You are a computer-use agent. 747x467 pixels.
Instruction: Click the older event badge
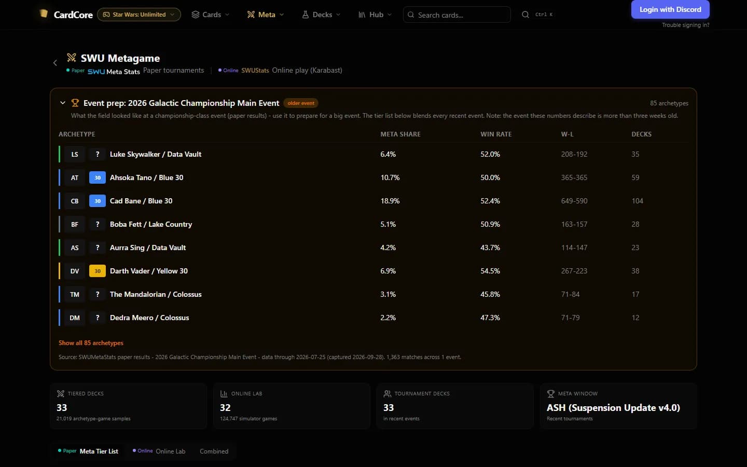[301, 103]
